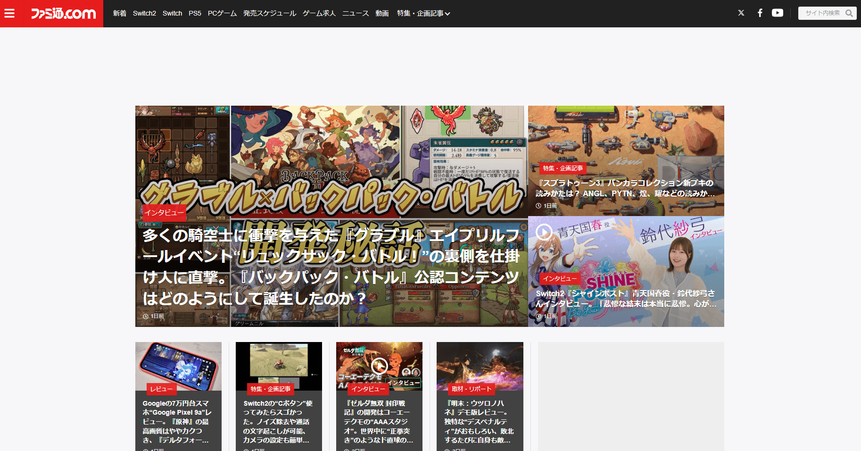
Task: Open Famitsu's X (Twitter) page
Action: click(741, 13)
